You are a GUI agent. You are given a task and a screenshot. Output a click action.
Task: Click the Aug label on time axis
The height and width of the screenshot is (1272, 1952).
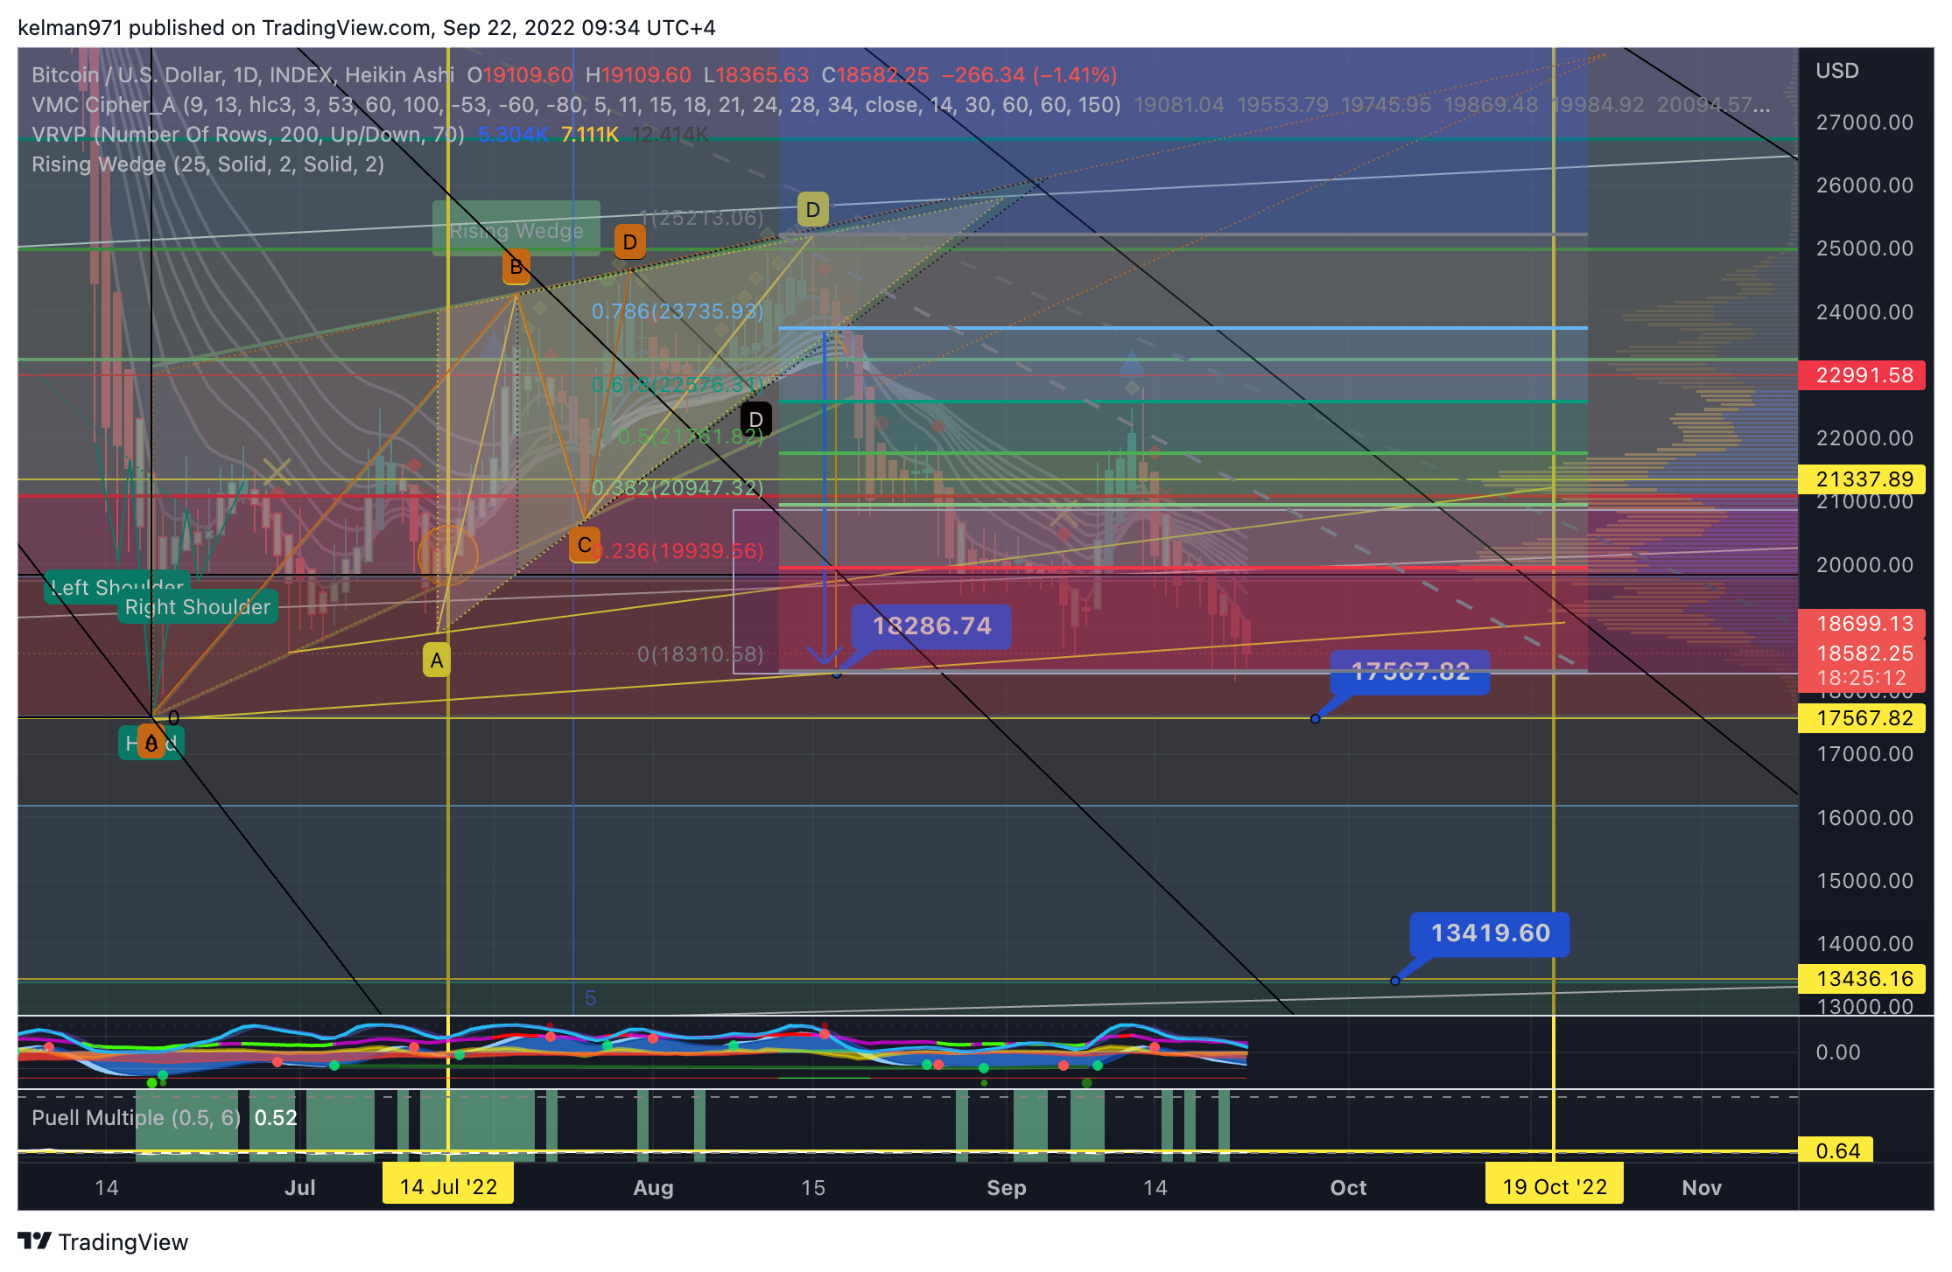[x=653, y=1187]
